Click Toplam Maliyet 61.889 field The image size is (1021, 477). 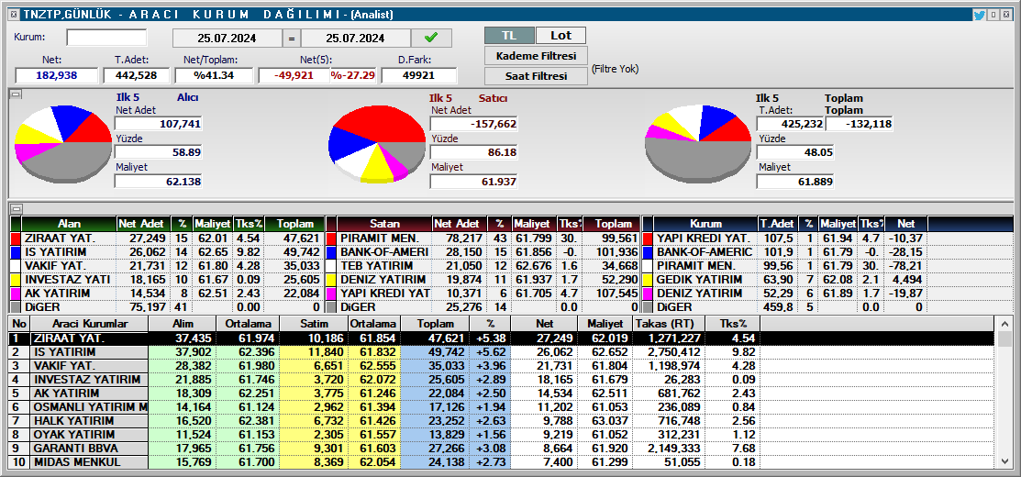pos(794,182)
